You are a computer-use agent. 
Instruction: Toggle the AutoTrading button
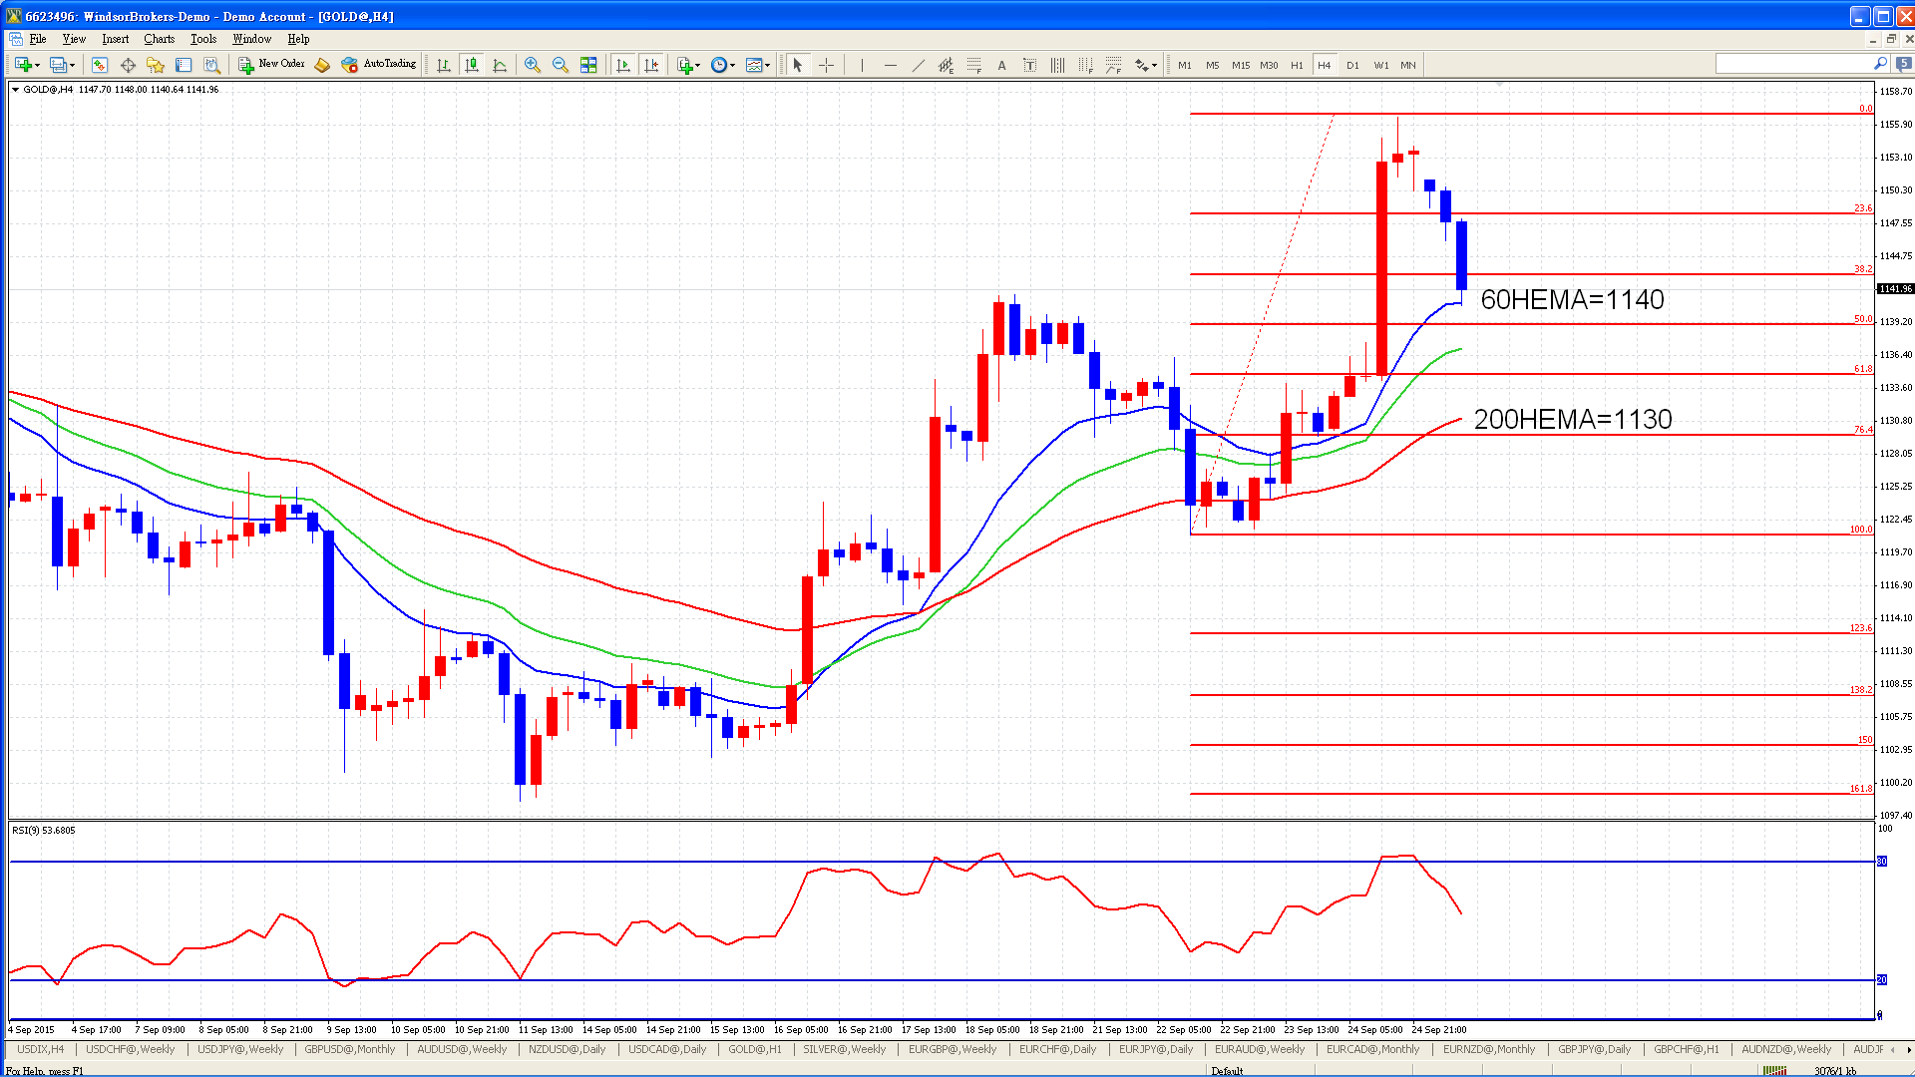[379, 64]
